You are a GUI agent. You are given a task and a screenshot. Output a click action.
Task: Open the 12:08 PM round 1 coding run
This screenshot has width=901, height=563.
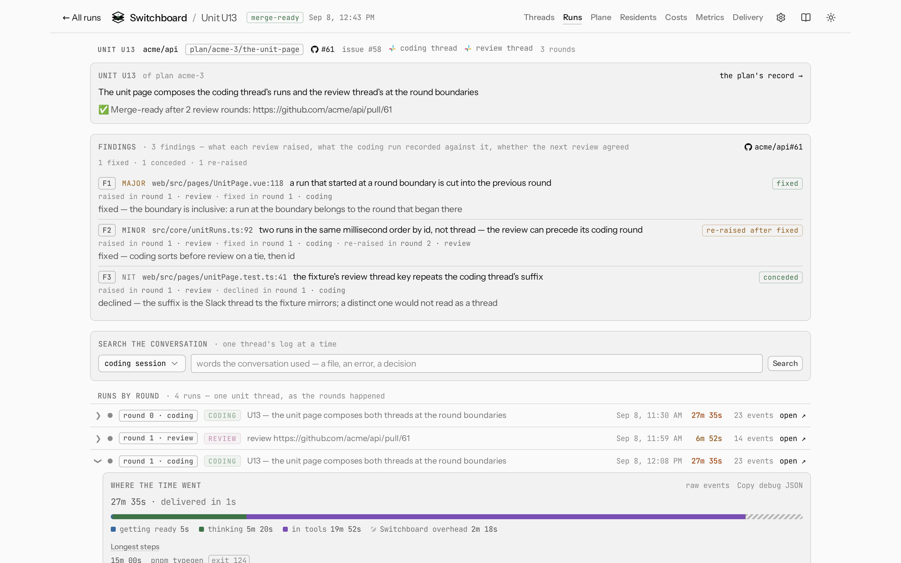tap(793, 461)
